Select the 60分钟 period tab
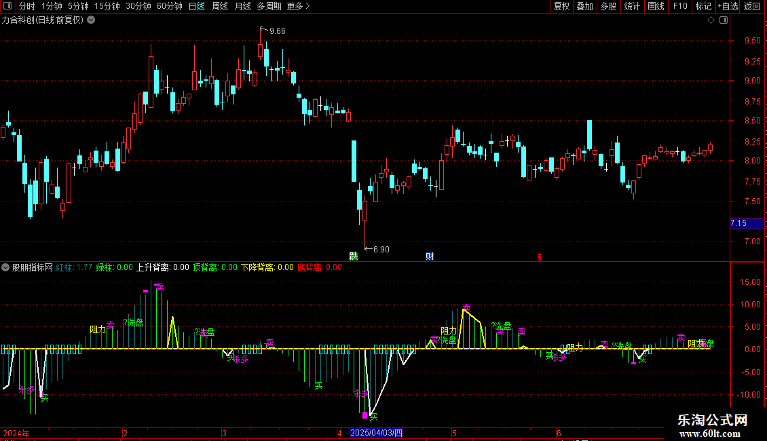Screen dimensions: 767x441 (170, 6)
